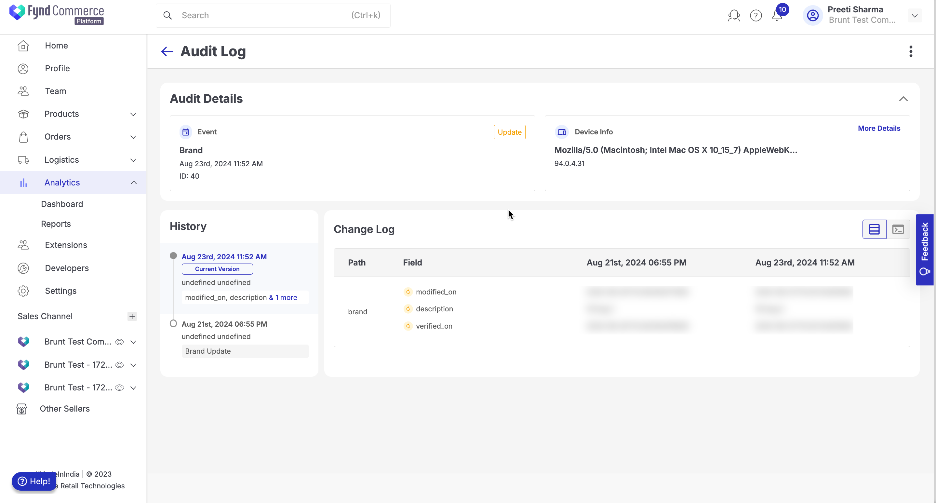Go back with the Audit Log arrow
The height and width of the screenshot is (503, 936).
pyautogui.click(x=167, y=51)
